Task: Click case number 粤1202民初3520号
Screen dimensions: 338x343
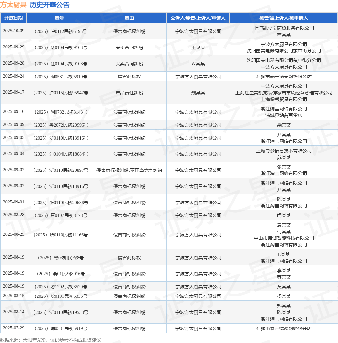Action: point(61,287)
